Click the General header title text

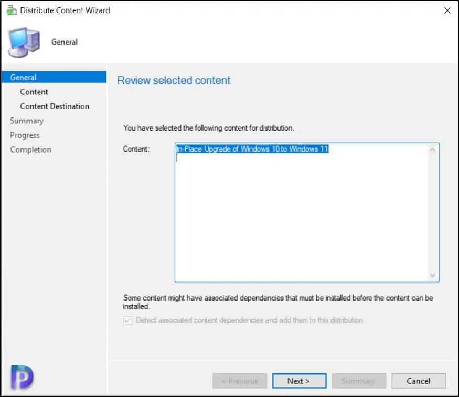click(65, 42)
